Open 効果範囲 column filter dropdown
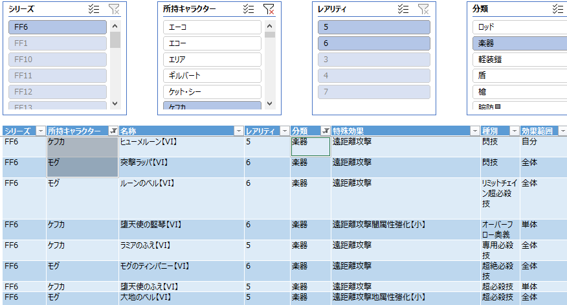Viewport: 567px width, 305px height. click(562, 131)
